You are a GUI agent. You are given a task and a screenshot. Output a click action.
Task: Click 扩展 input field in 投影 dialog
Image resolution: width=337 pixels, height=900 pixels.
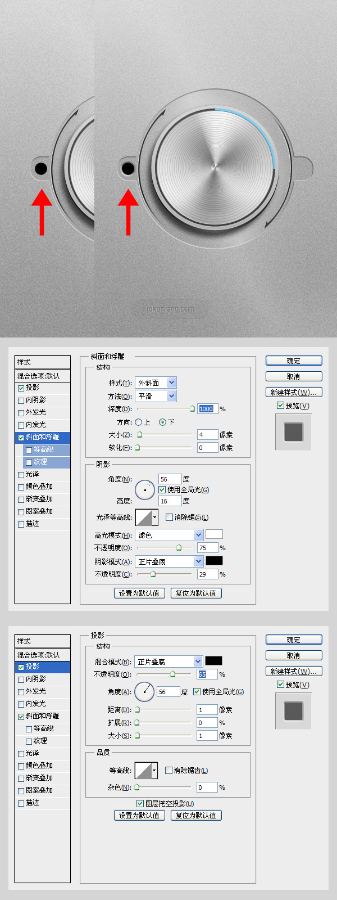pos(207,723)
